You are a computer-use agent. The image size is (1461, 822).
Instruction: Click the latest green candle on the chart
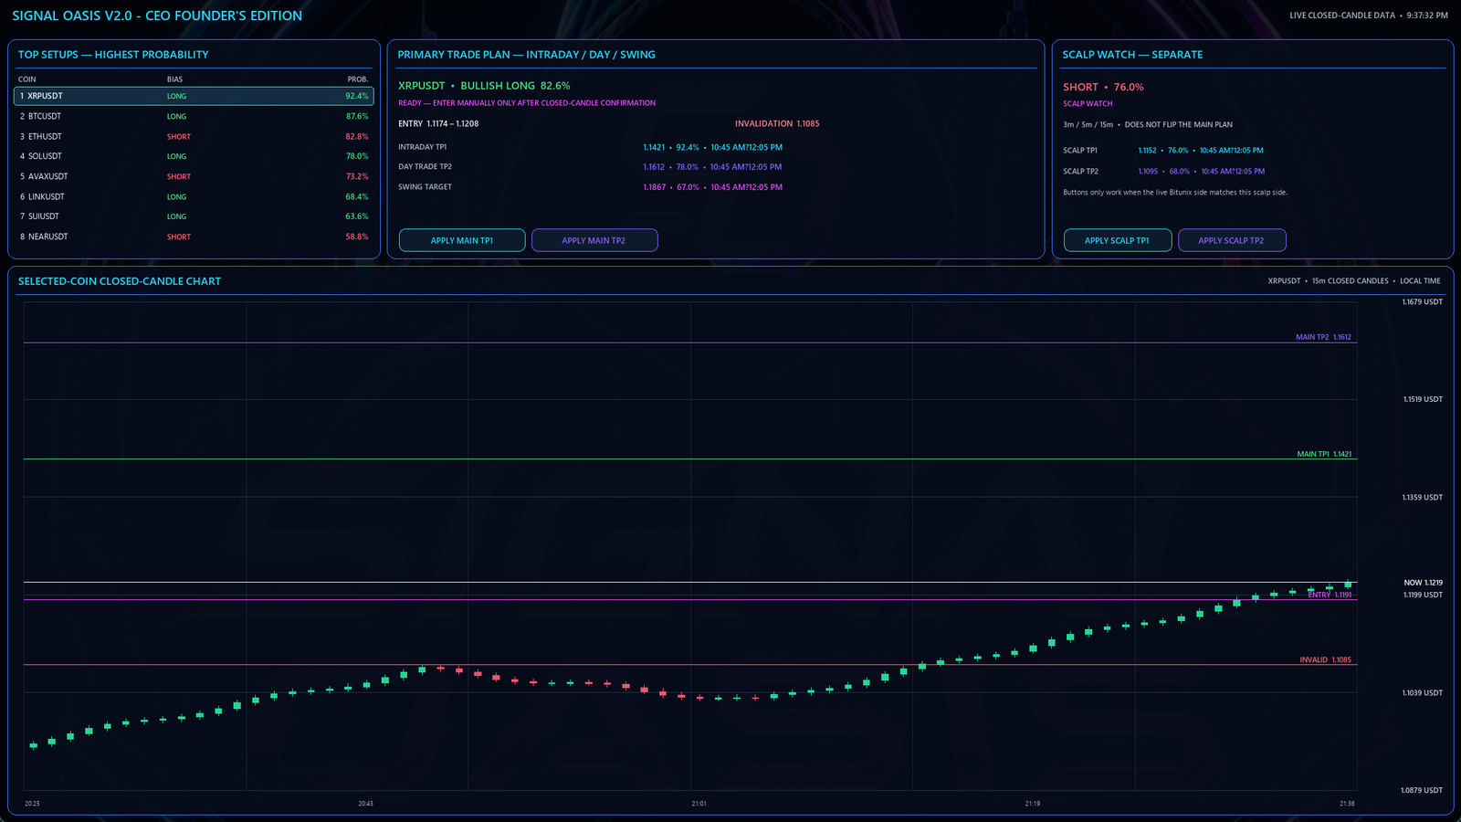click(x=1348, y=584)
